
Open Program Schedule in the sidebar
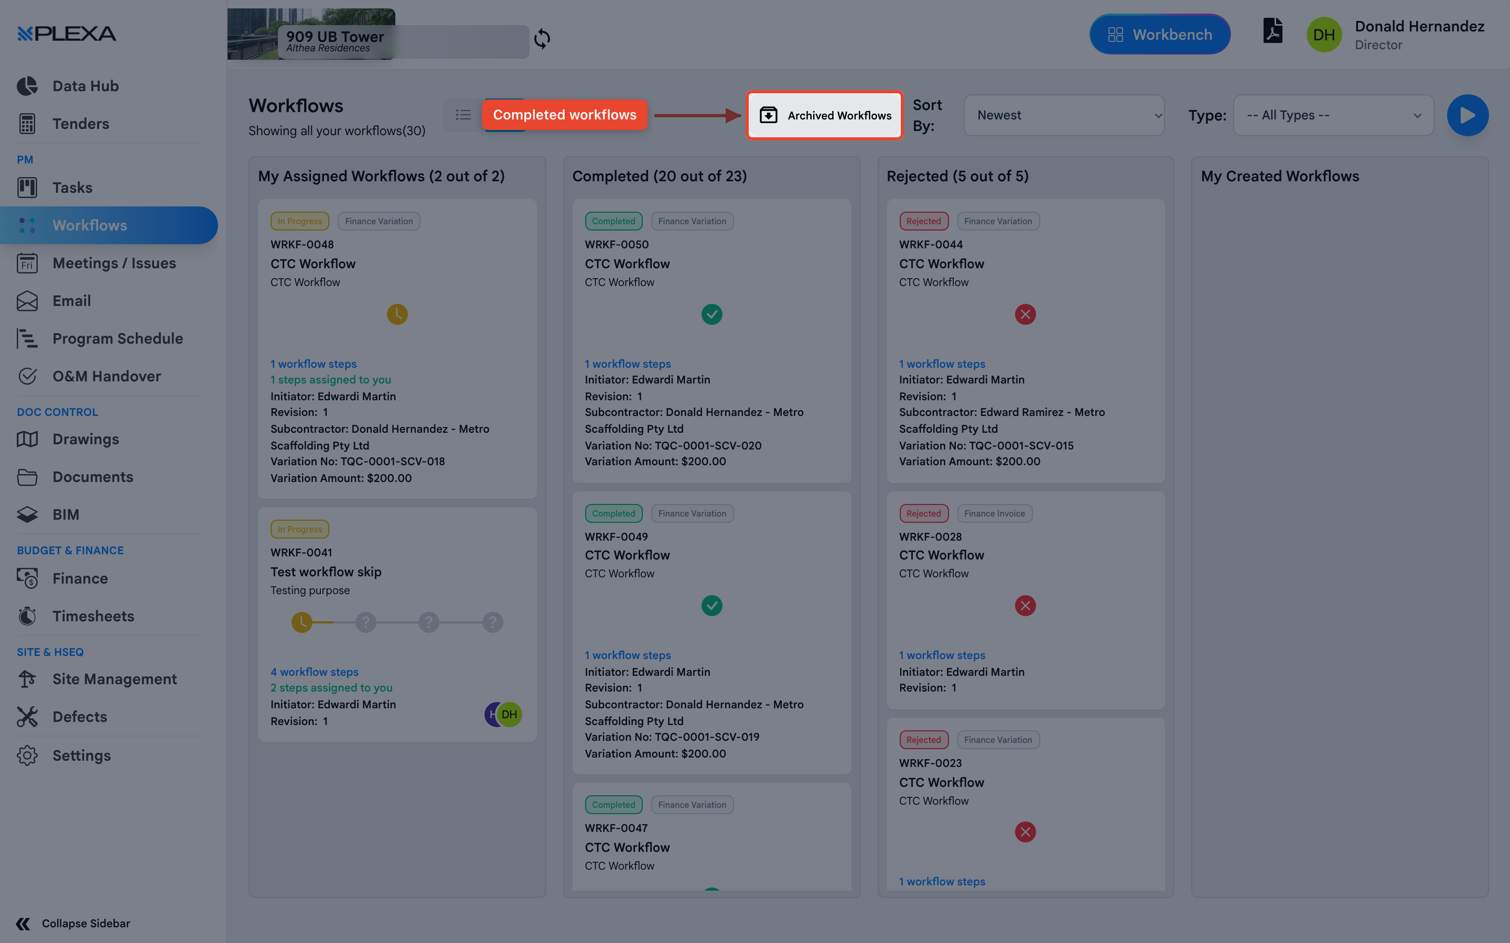pos(117,338)
